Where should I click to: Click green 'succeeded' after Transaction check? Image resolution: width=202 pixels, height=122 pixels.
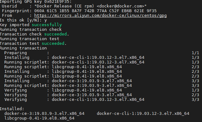coord(56,34)
